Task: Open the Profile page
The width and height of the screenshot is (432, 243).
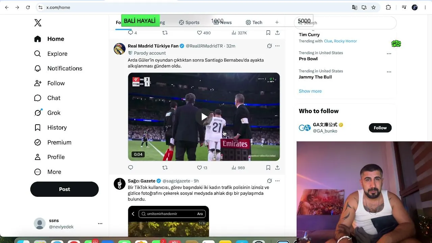Action: click(49, 157)
